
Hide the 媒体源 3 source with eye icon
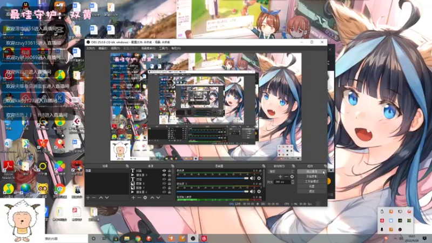pyautogui.click(x=164, y=175)
